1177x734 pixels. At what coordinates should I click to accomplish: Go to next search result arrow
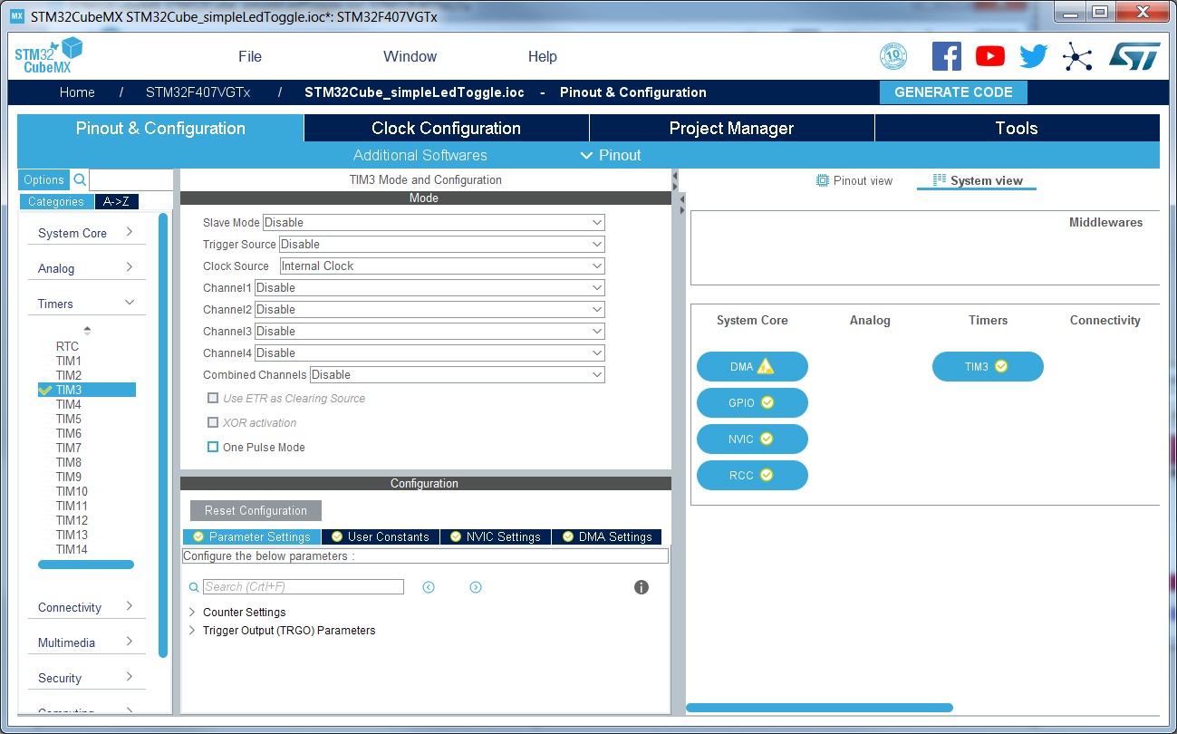tap(476, 587)
